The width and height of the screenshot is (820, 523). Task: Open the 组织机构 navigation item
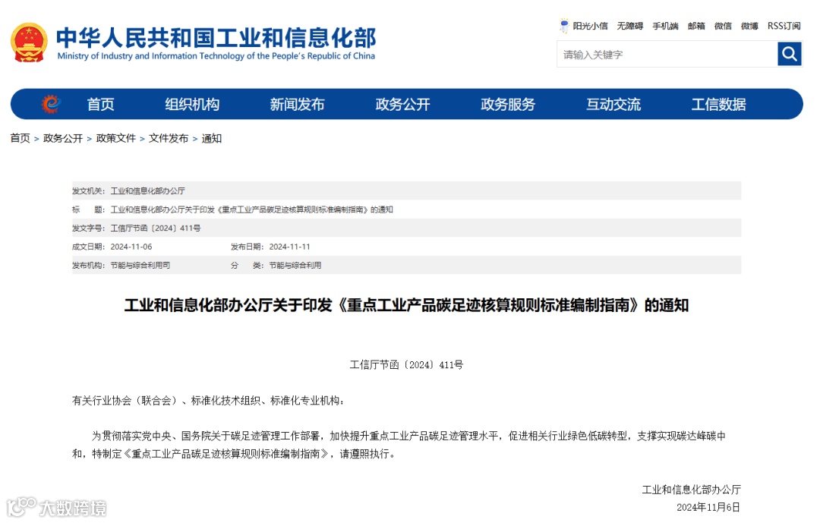(192, 105)
